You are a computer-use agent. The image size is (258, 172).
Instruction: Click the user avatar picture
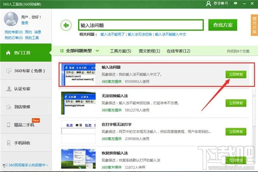pyautogui.click(x=10, y=18)
